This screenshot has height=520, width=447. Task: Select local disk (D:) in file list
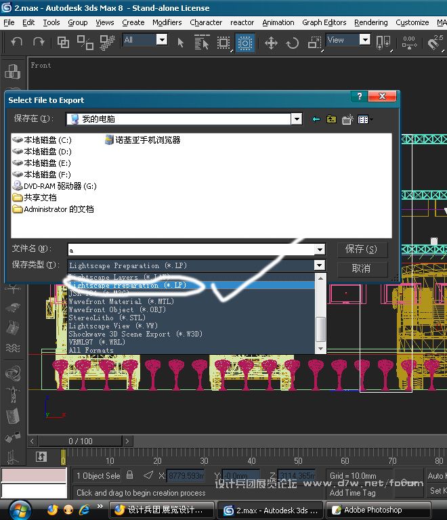tap(42, 152)
